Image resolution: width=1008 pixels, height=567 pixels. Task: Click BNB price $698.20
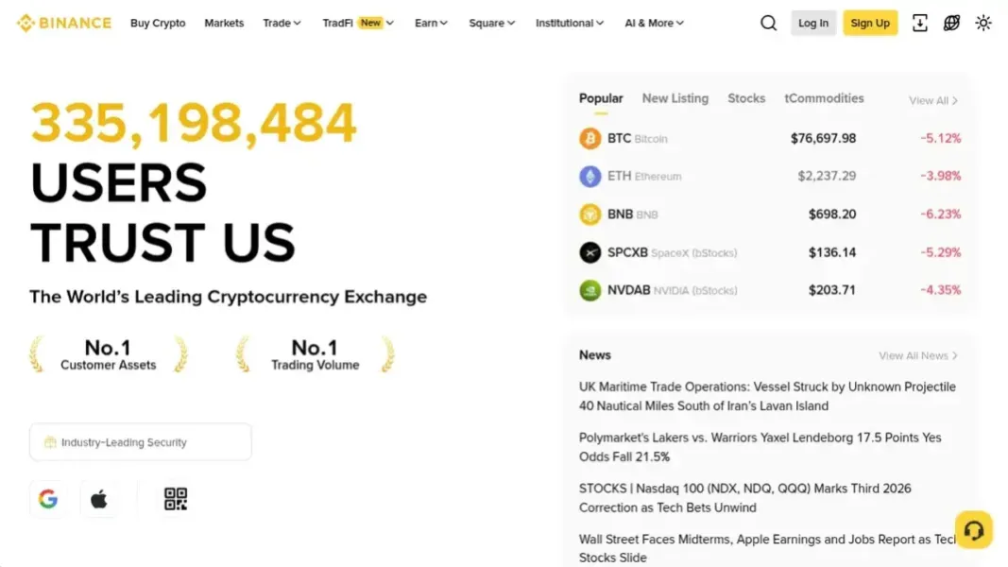832,215
